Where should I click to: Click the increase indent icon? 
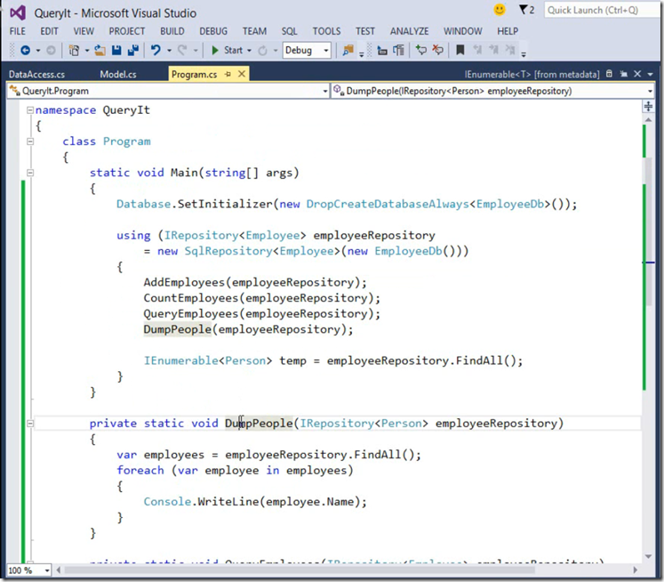[398, 51]
